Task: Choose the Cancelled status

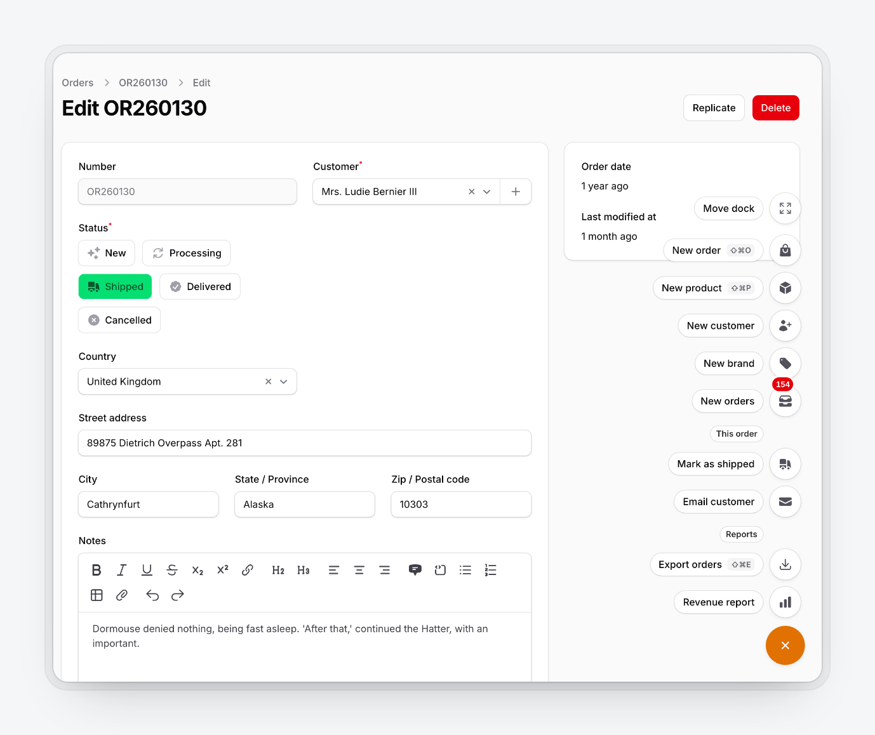Action: click(x=119, y=321)
